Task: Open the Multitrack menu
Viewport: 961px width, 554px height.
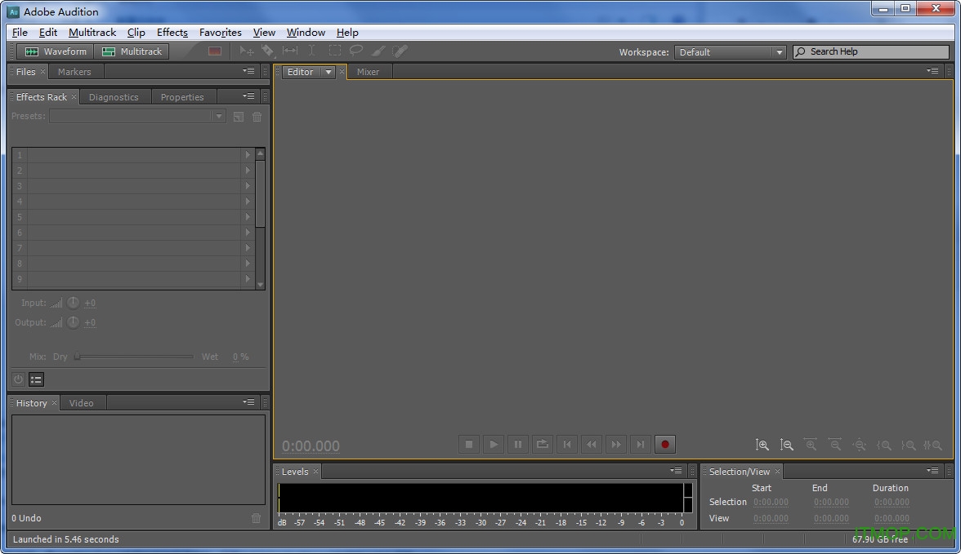Action: pyautogui.click(x=92, y=33)
